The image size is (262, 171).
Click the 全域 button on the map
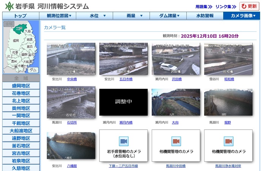click(x=9, y=24)
